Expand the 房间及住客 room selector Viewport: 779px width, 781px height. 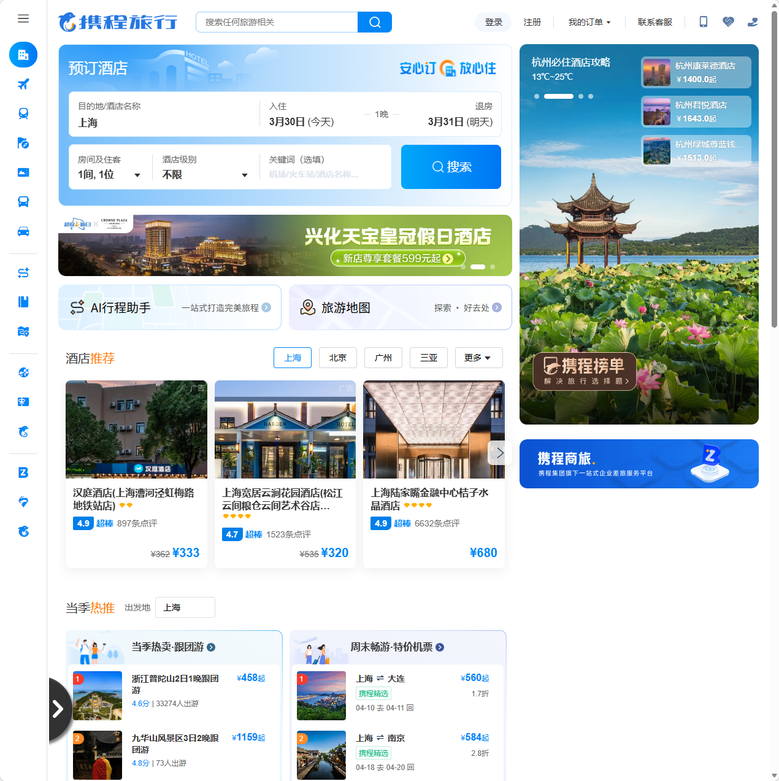109,174
